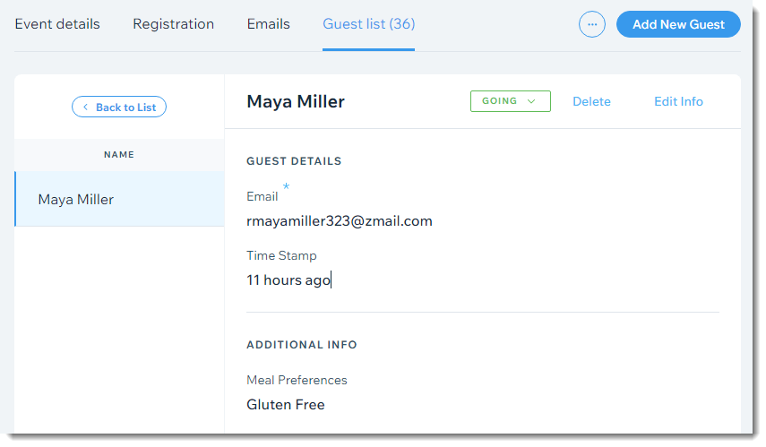Screen dimensions: 766x447
Task: Open the three-dot more actions menu
Action: (x=592, y=24)
